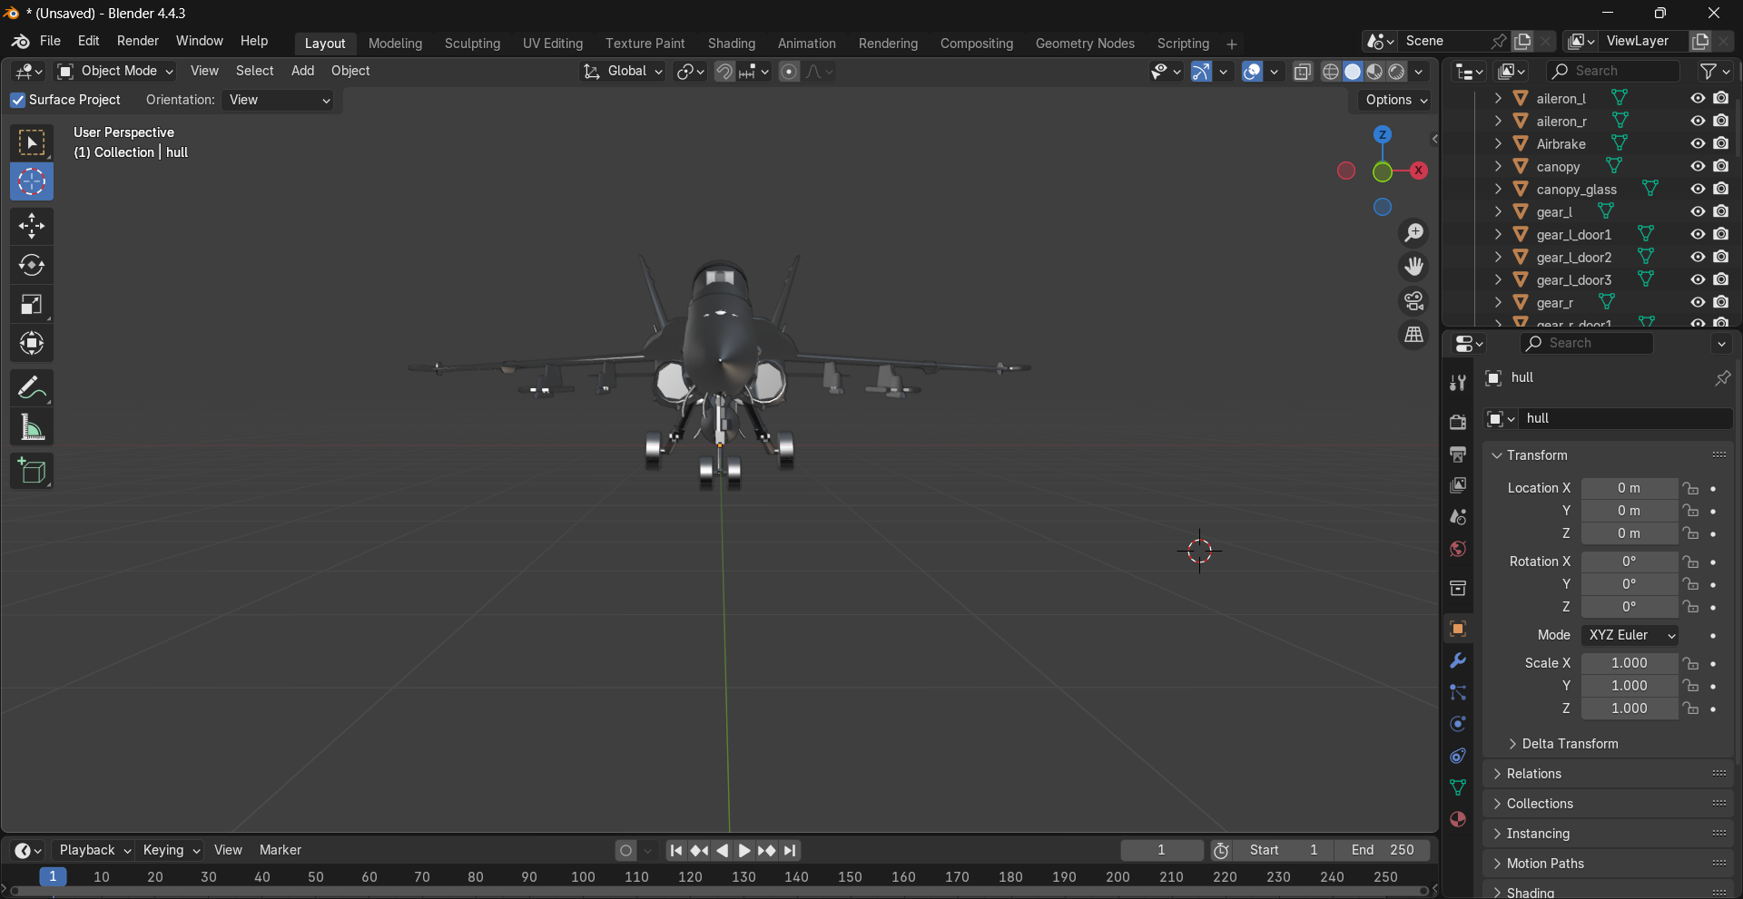Select the Measure tool
Screen dimensions: 1743x899
tap(32, 427)
